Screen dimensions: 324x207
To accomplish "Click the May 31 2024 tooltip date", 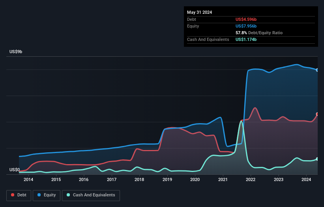I will [199, 12].
